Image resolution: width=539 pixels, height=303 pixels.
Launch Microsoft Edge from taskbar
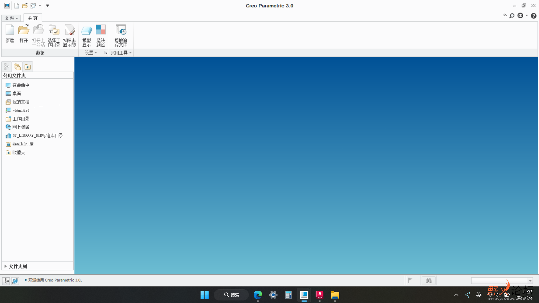pos(258,295)
